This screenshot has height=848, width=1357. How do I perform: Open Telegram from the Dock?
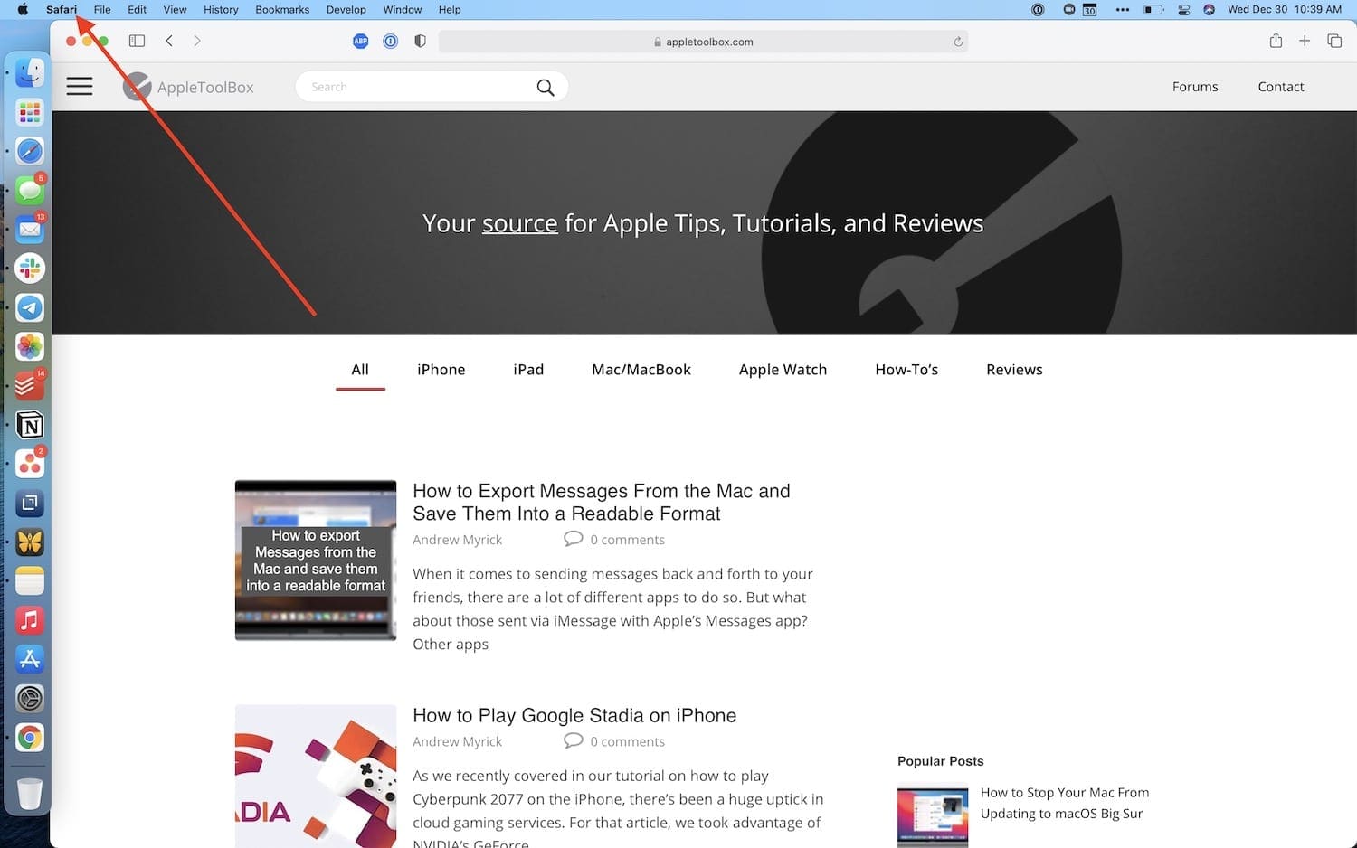point(30,307)
